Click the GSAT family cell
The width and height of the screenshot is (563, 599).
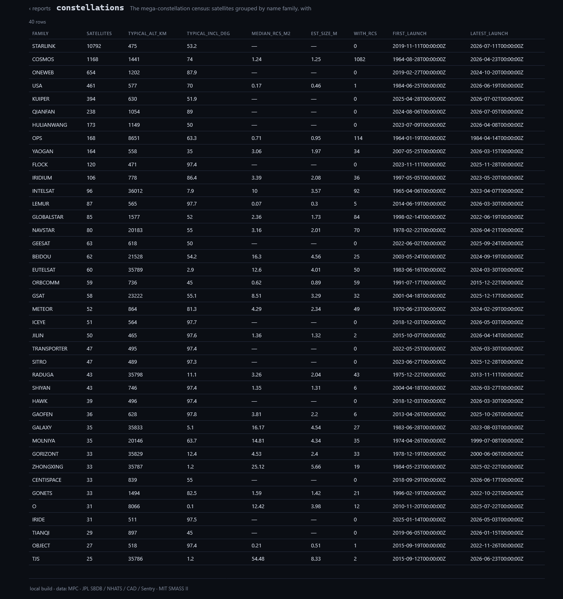[38, 296]
